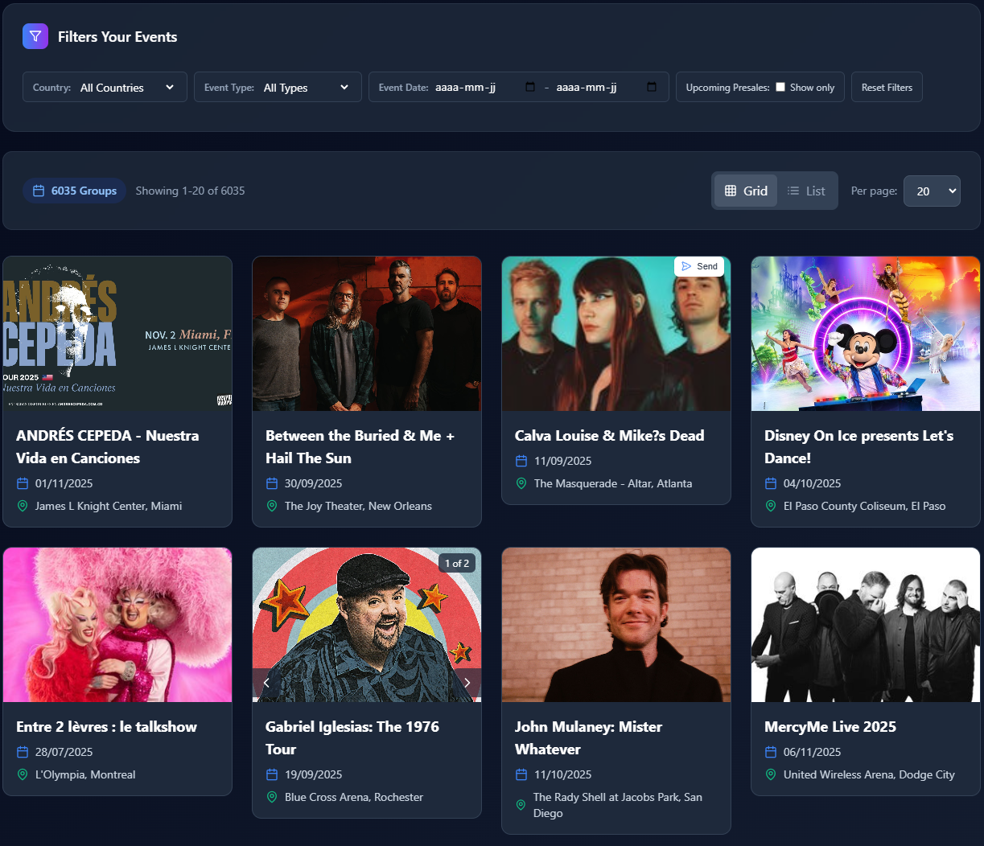984x846 pixels.
Task: Click the 1 of 2 image counter
Action: pyautogui.click(x=457, y=563)
